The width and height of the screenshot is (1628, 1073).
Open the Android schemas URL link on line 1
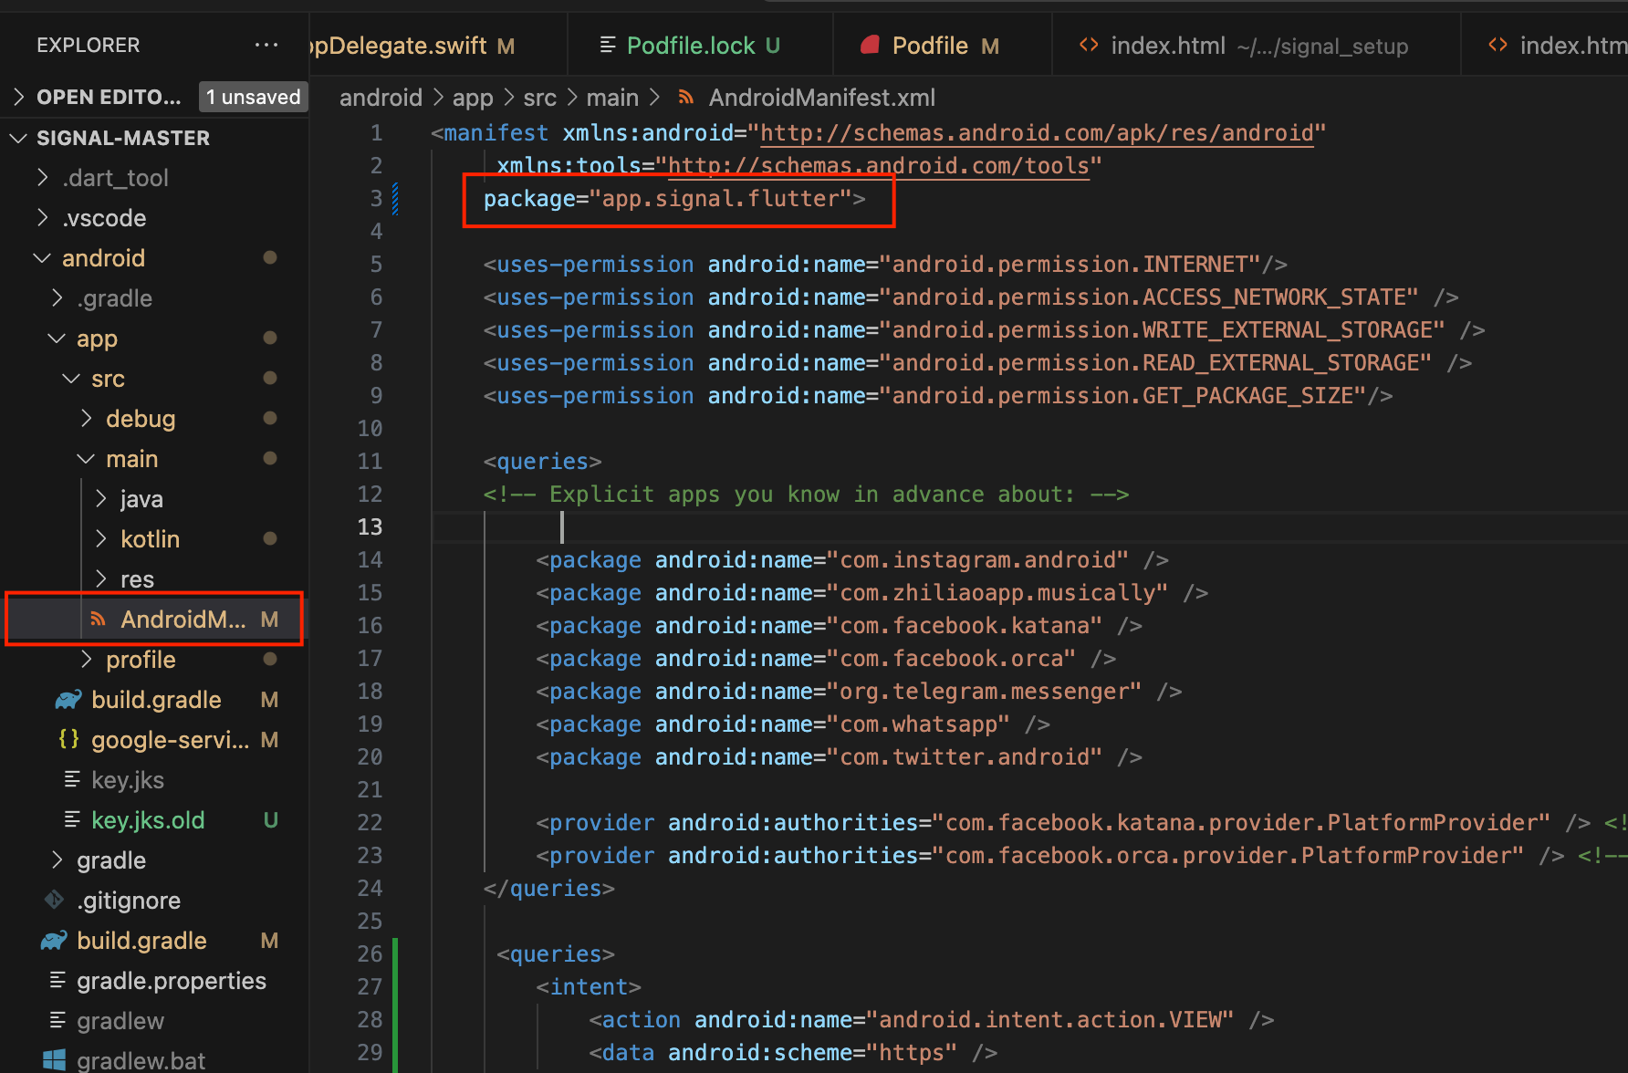click(1037, 133)
